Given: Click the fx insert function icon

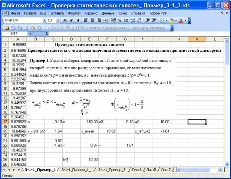Looking at the screenshot, I should (x=47, y=34).
